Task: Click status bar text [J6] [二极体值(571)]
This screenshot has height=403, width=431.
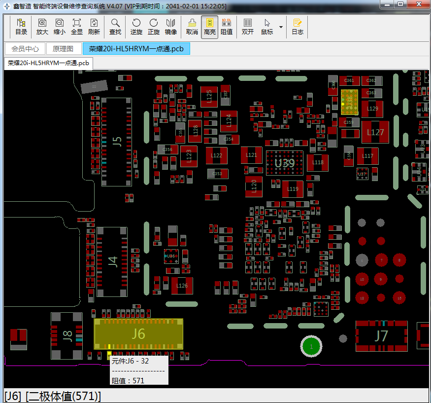Action: [x=53, y=397]
